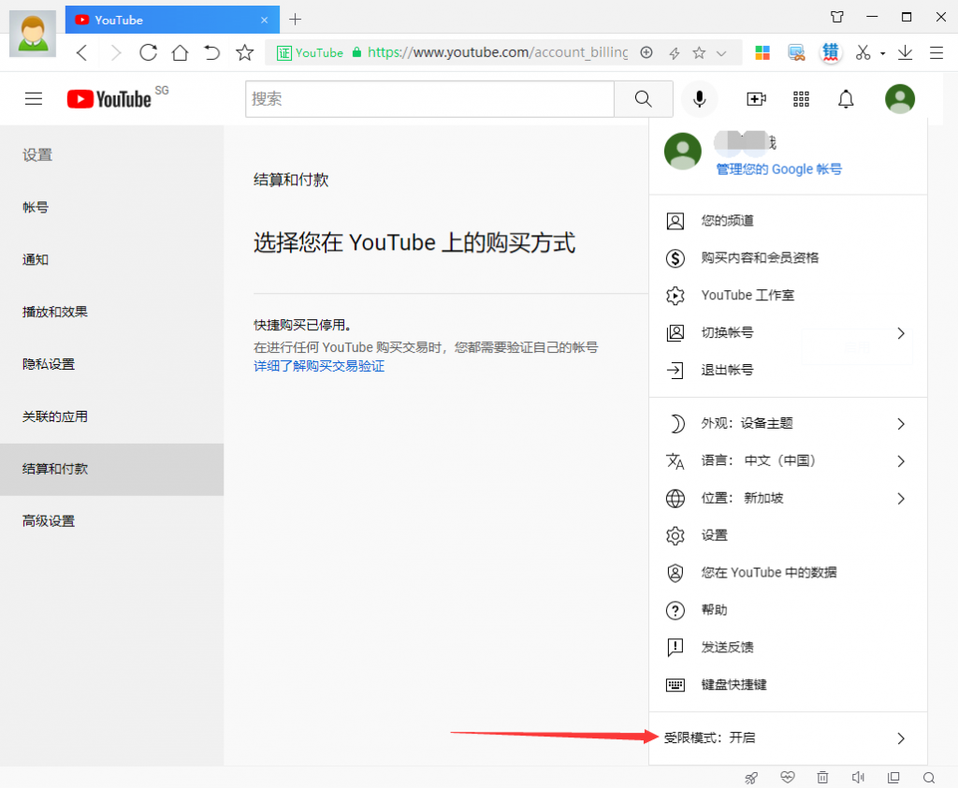Open scissors tool dropdown arrow
958x788 pixels.
point(883,53)
